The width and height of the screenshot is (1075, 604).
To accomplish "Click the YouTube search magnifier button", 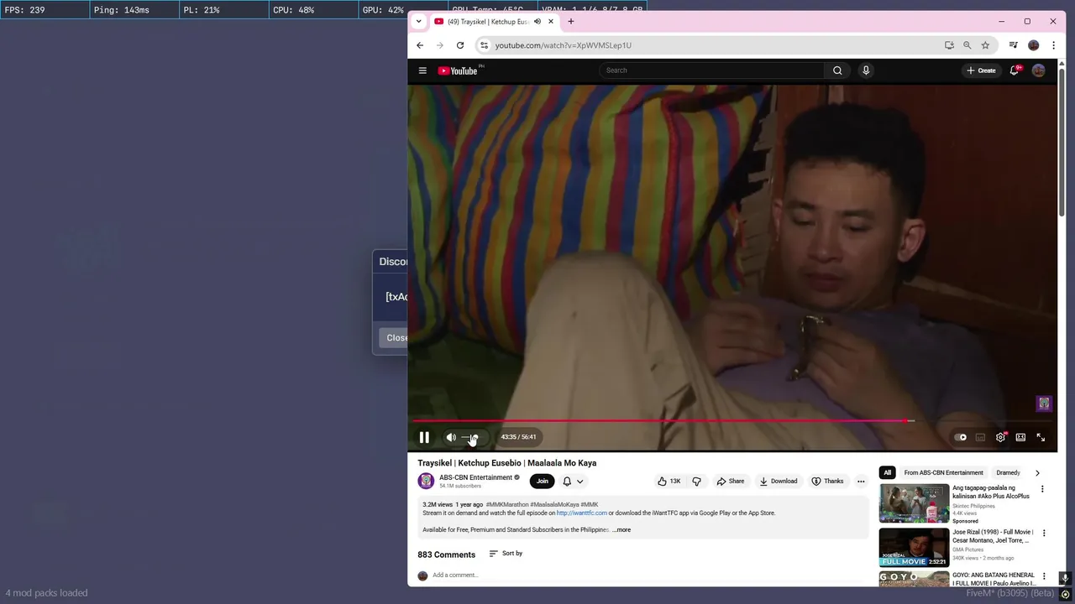I will coord(837,70).
